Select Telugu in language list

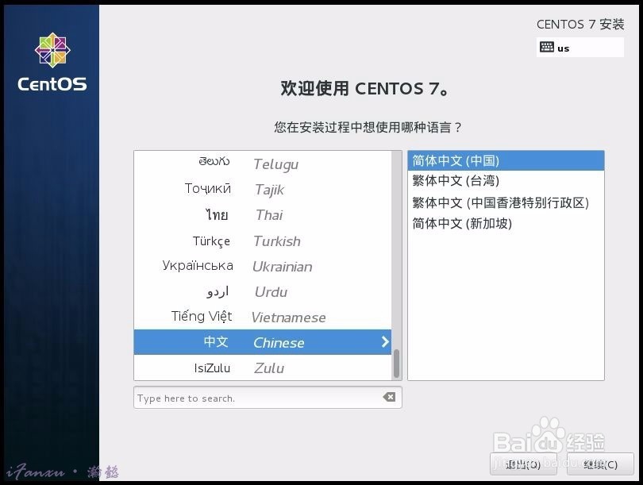263,164
